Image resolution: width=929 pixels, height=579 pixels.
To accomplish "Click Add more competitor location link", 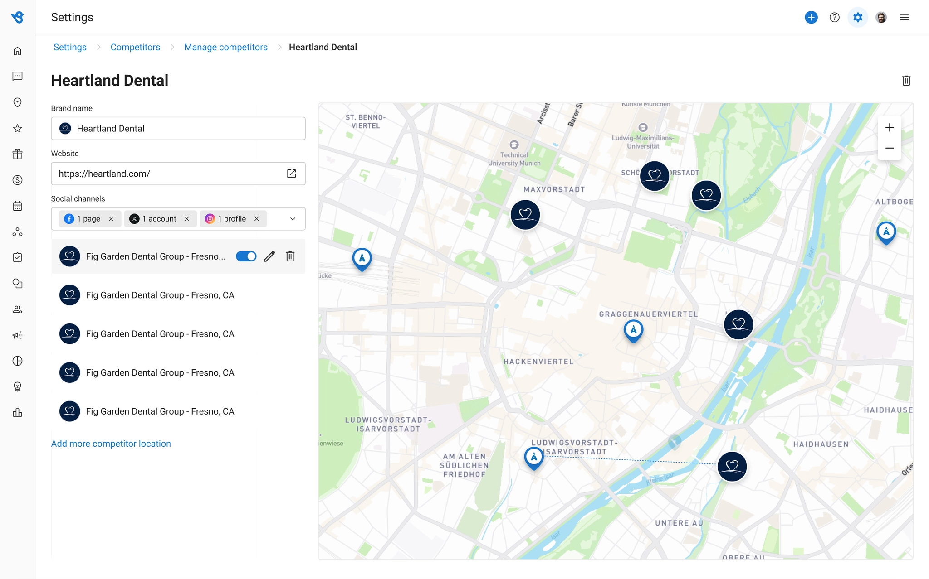I will pos(111,444).
